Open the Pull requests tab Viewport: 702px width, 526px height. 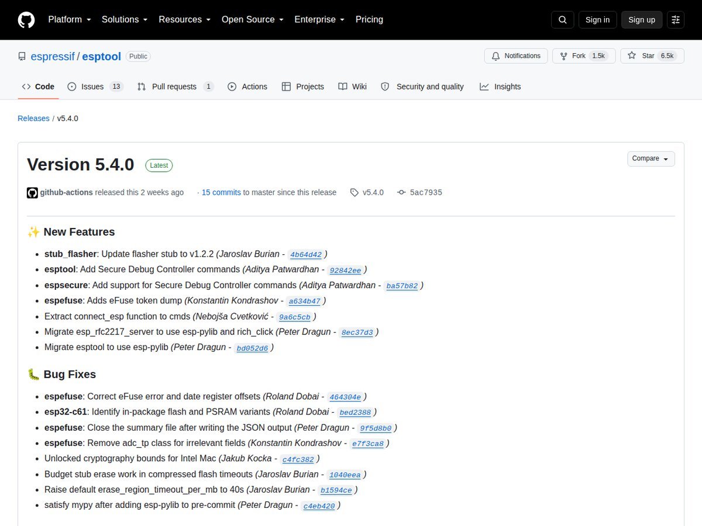click(175, 86)
